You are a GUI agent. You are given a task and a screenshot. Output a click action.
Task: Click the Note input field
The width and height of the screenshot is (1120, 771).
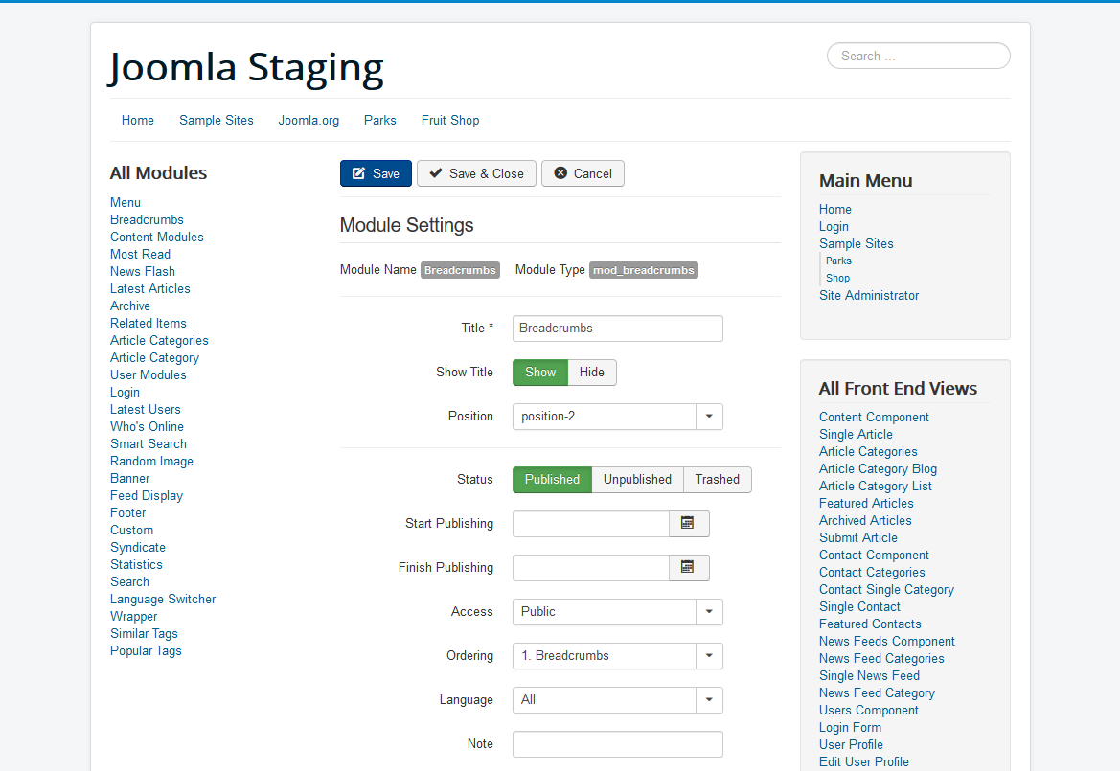(x=618, y=744)
